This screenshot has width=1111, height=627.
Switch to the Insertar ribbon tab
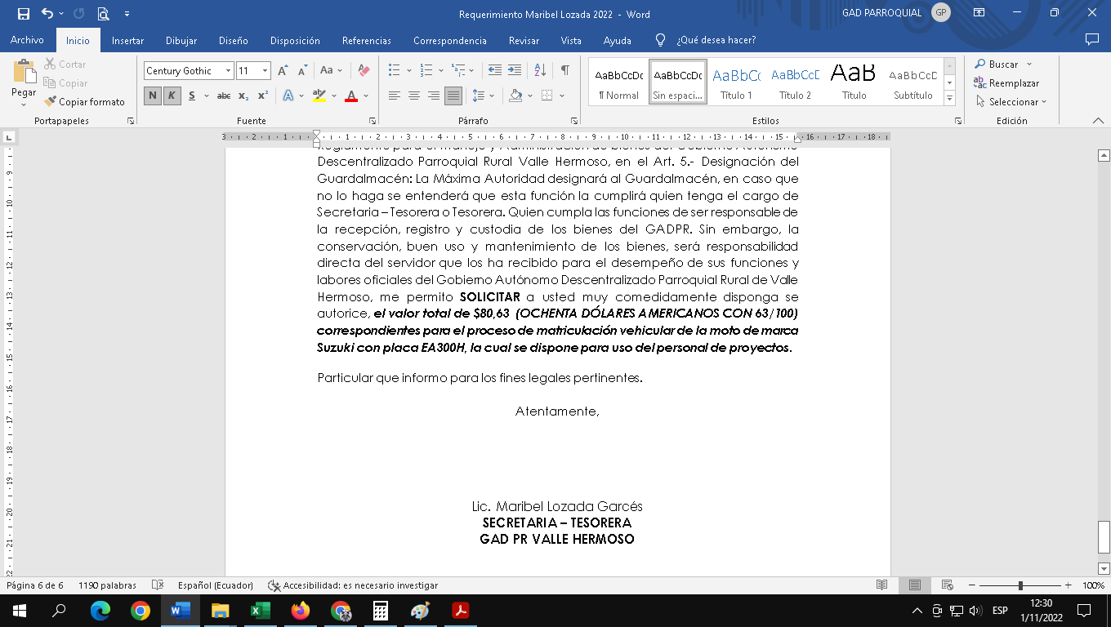point(127,40)
